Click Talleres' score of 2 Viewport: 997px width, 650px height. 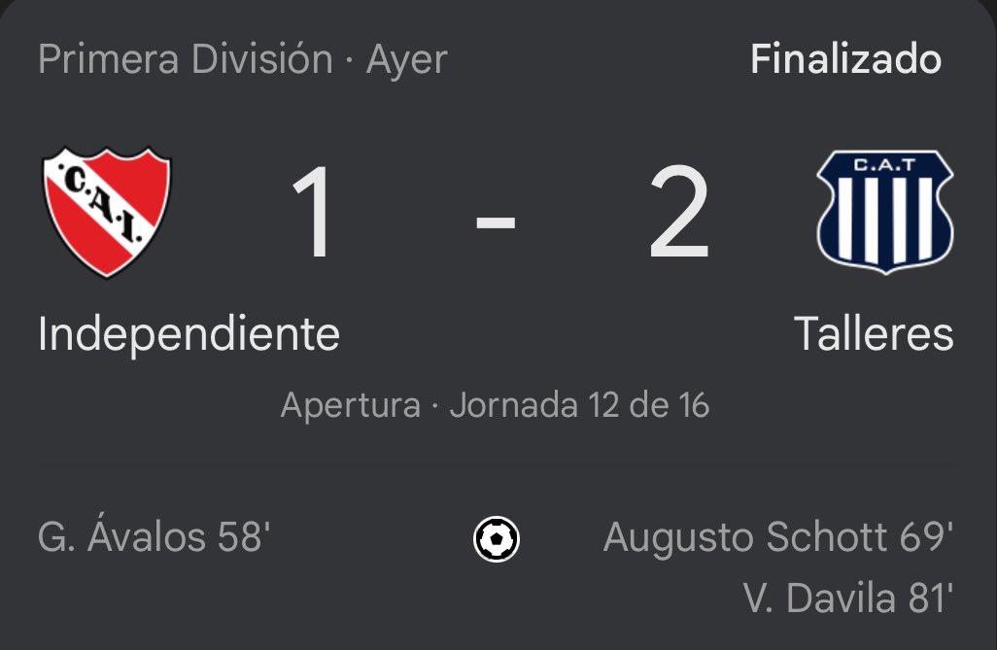(679, 212)
